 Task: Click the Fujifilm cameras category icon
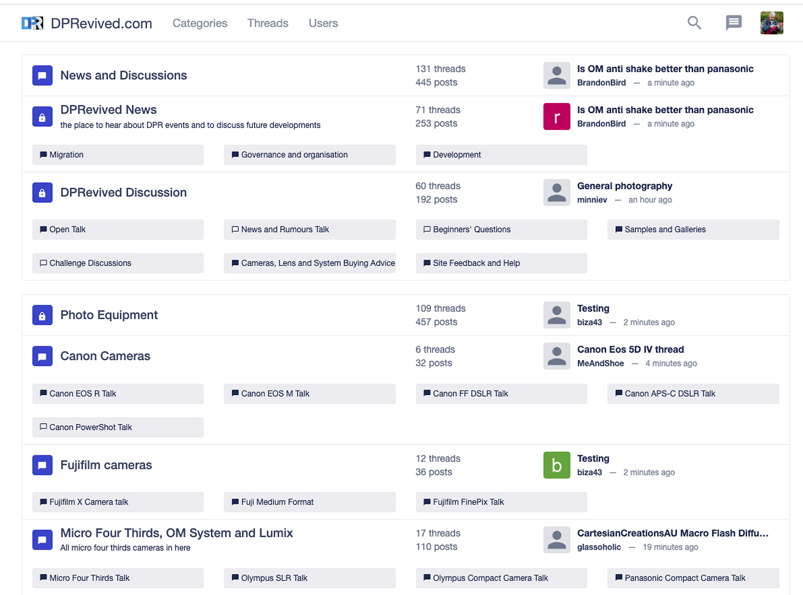[x=42, y=465]
